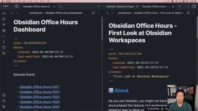Viewport: 198px width, 111px height.
Task: Insert template via ribbon icon
Action: pyautogui.click(x=4, y=53)
